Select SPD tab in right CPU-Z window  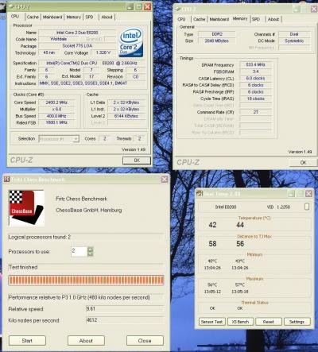(256, 19)
